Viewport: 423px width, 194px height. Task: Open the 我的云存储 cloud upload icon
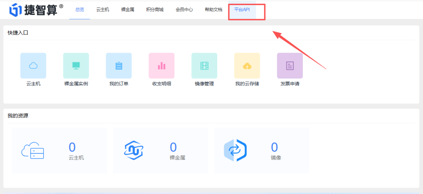(247, 66)
